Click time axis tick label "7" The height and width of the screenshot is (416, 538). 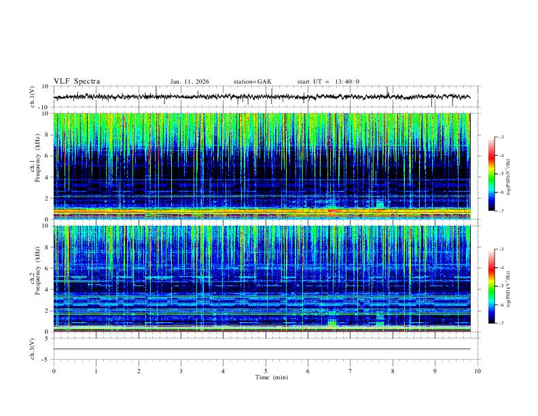pyautogui.click(x=351, y=371)
